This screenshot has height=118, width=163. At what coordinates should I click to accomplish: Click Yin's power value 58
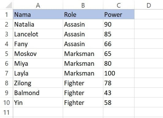[x=119, y=102]
